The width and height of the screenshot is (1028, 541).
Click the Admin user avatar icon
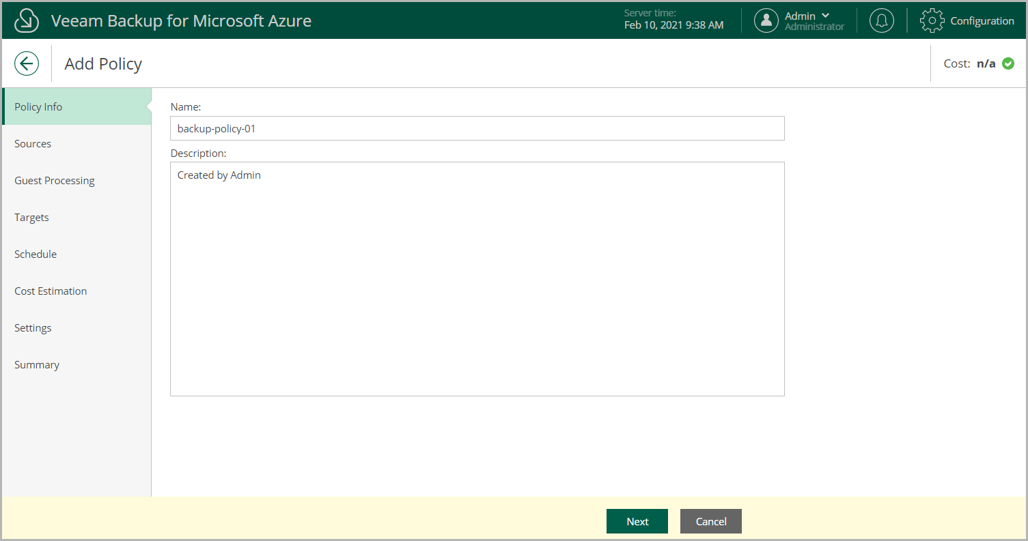tap(766, 20)
